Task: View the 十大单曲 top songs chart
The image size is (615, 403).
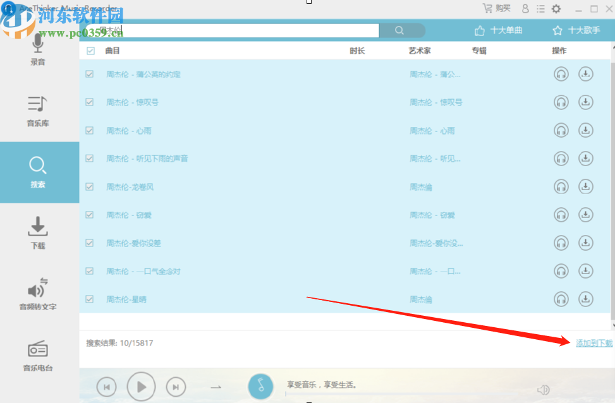Action: (x=499, y=30)
